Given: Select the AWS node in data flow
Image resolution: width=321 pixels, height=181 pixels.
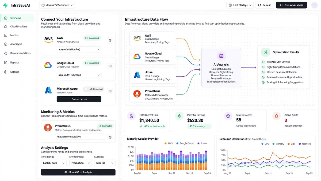Looking at the screenshot, I should 153,39.
